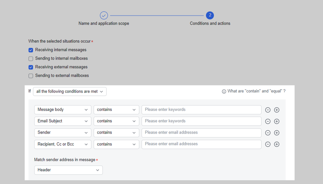Click the minus icon on the Email Subject row
323x184 pixels.
[268, 121]
